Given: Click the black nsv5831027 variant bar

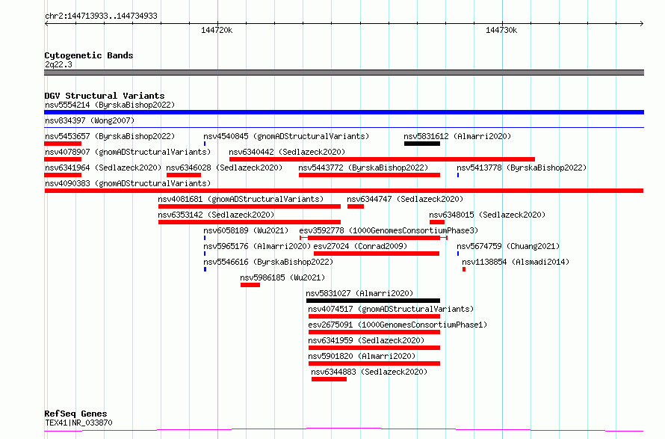Looking at the screenshot, I should [373, 301].
